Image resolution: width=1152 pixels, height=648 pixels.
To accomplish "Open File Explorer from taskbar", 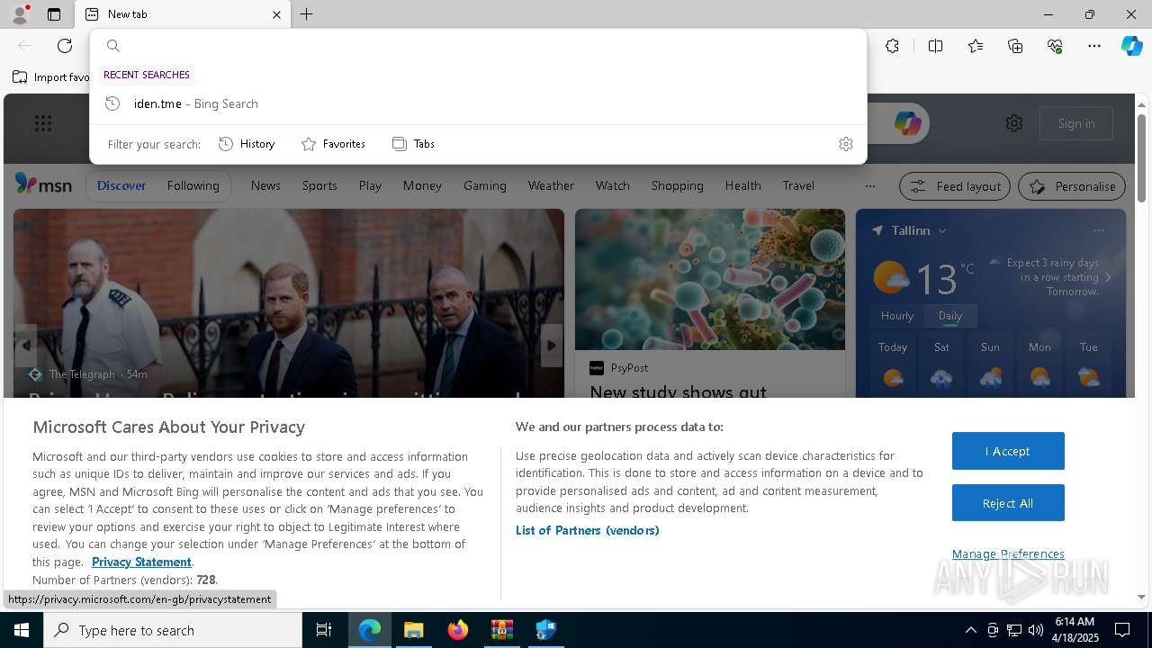I will (413, 630).
